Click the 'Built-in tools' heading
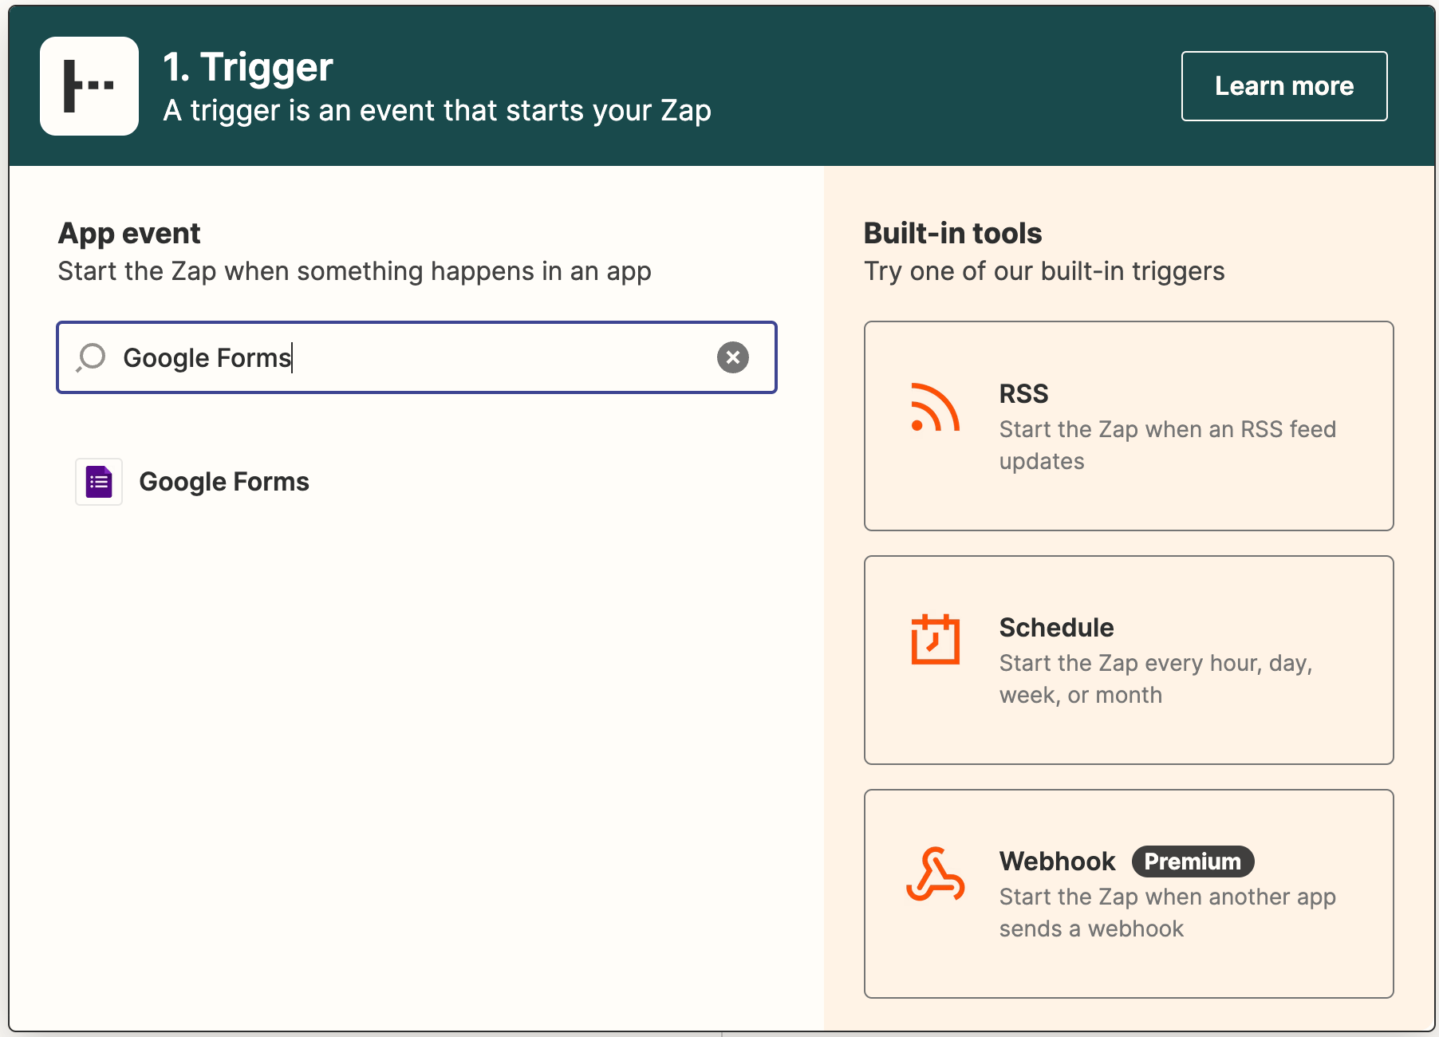Image resolution: width=1439 pixels, height=1037 pixels. [x=952, y=234]
